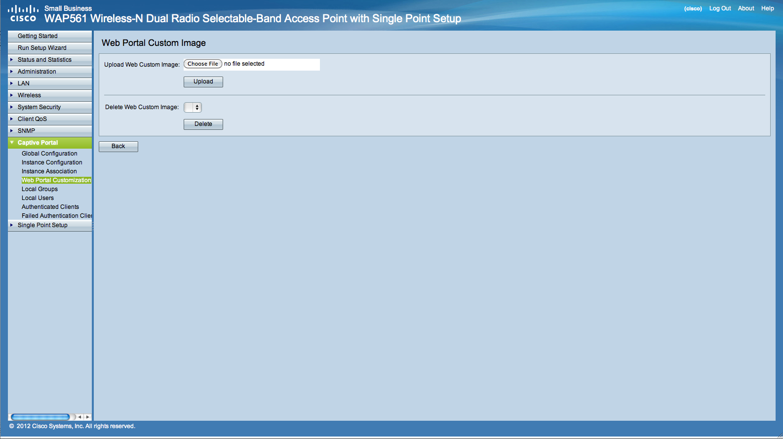
Task: Expand the Wireless section arrow
Action: [x=11, y=95]
